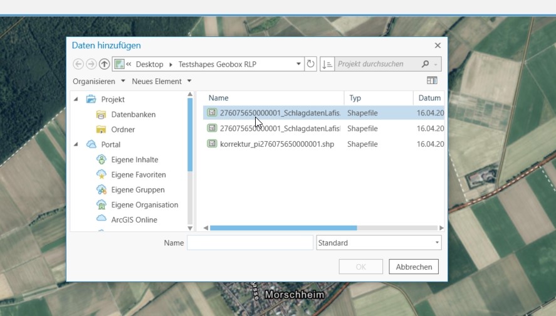Click the korrektur_pi shapefile icon
The width and height of the screenshot is (556, 316).
pos(212,144)
